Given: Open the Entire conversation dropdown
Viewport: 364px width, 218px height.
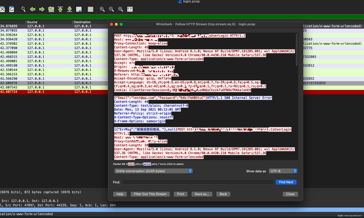Looking at the screenshot, I should tap(153, 171).
